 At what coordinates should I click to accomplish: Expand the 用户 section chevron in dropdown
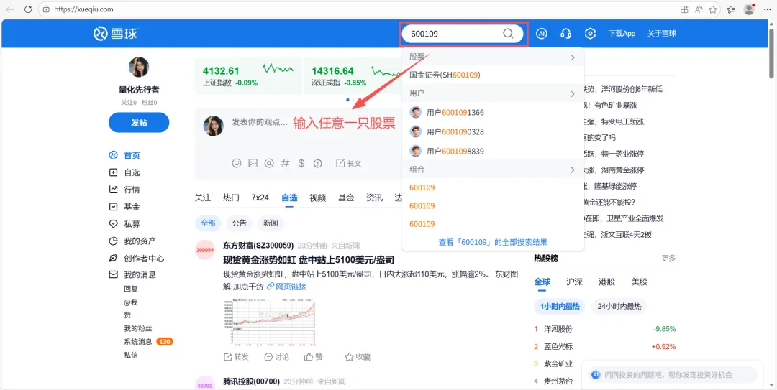tap(573, 93)
